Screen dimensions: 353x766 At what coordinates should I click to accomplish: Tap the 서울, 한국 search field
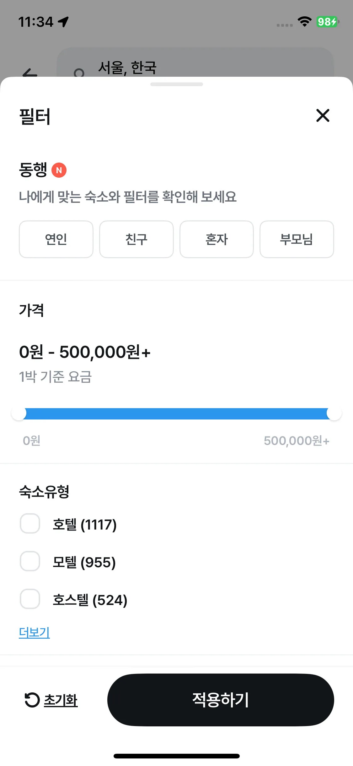(x=195, y=67)
